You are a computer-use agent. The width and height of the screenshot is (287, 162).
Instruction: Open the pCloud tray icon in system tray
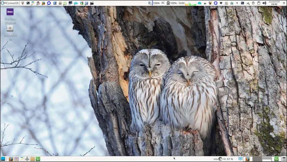pyautogui.click(x=200, y=3)
